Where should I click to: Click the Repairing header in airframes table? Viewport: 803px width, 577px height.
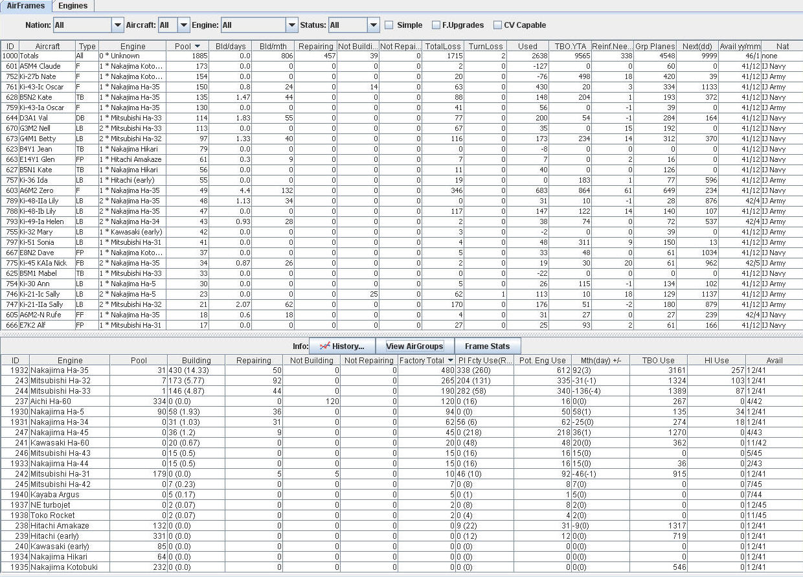tap(315, 46)
